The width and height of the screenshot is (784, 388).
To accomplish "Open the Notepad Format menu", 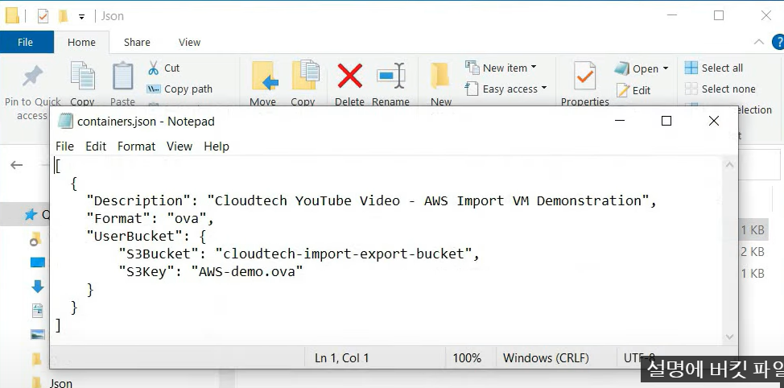I will 136,146.
